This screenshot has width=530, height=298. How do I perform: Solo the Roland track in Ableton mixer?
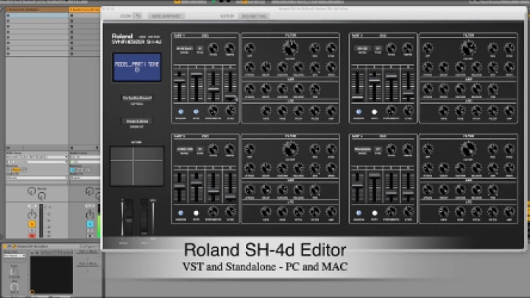[x=32, y=230]
